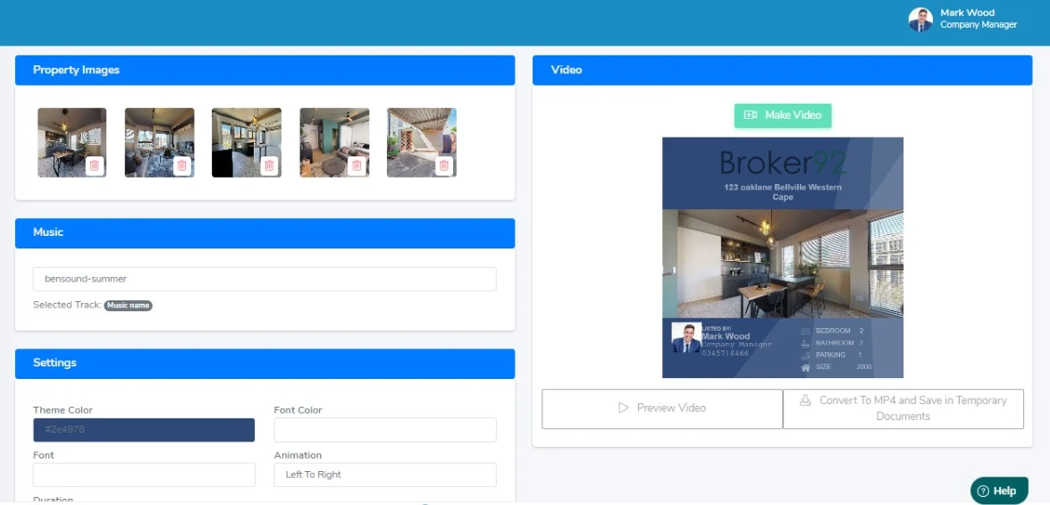Open the Mark Wood user menu
The image size is (1050, 505).
point(964,20)
